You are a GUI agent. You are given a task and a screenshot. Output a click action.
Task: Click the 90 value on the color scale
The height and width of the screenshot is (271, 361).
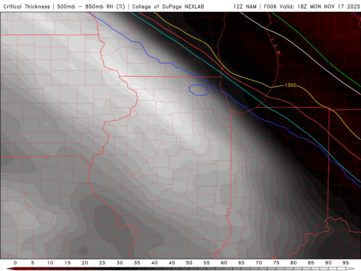(328, 263)
